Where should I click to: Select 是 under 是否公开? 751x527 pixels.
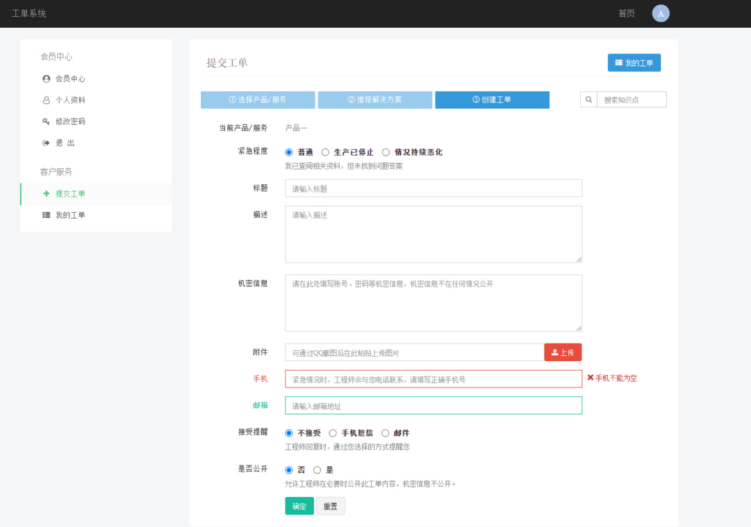pos(319,469)
